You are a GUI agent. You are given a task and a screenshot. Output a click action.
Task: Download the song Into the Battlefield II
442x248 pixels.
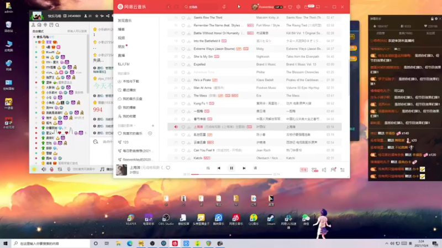[x=189, y=41]
